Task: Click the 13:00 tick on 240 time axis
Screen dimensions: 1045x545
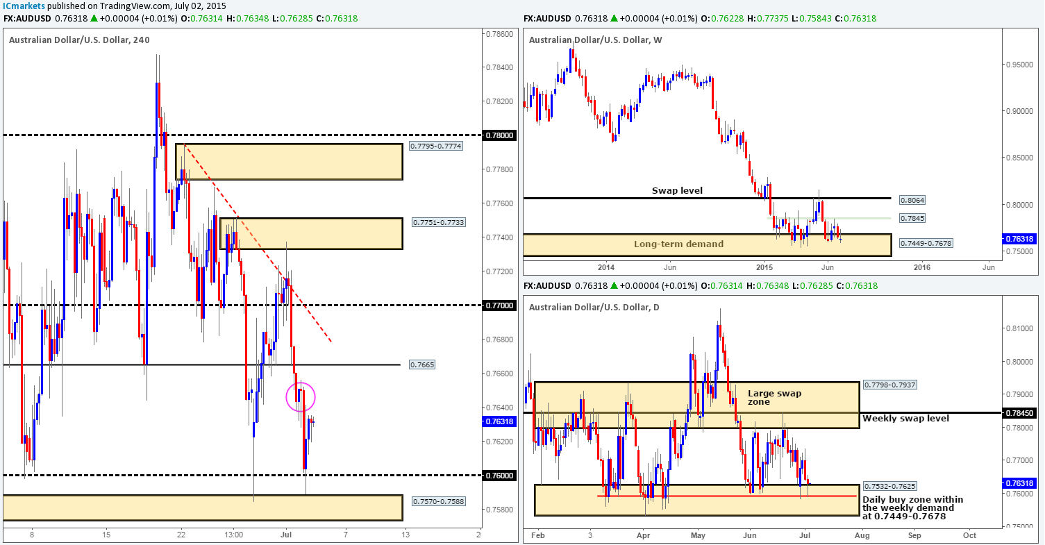Action: 235,535
